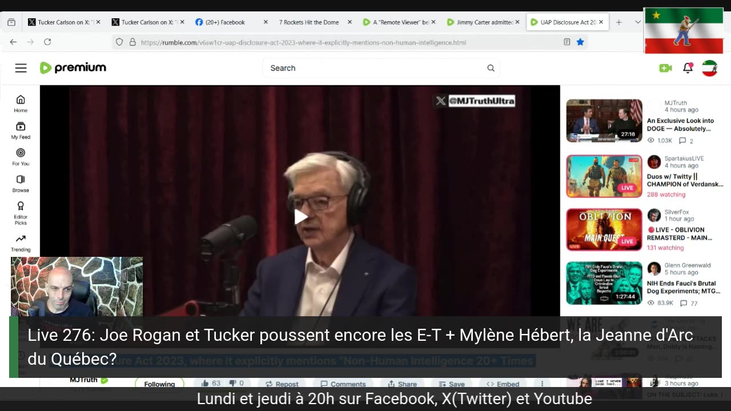Open the Rumble hamburger menu
This screenshot has width=731, height=411.
click(21, 68)
